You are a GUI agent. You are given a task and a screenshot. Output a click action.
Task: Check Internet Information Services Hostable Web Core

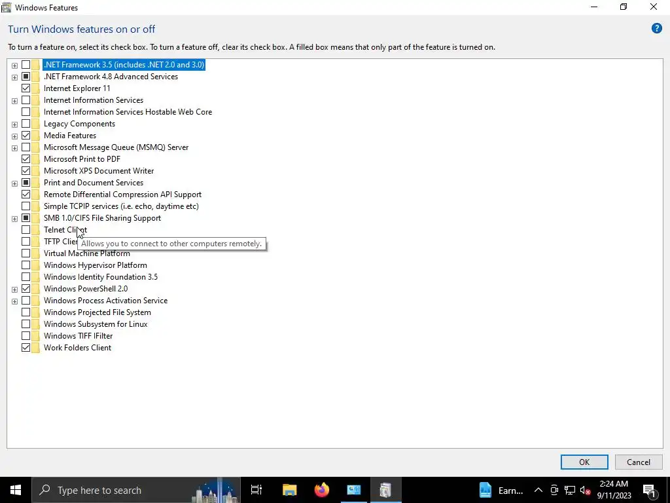coord(26,112)
